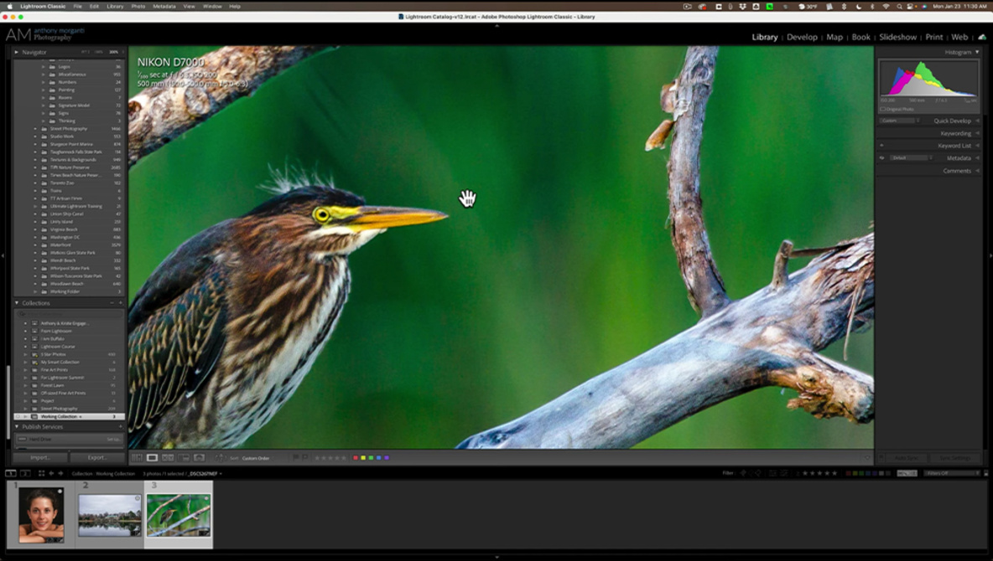This screenshot has height=561, width=993.
Task: Set the flag as picked in toolbar
Action: (296, 457)
